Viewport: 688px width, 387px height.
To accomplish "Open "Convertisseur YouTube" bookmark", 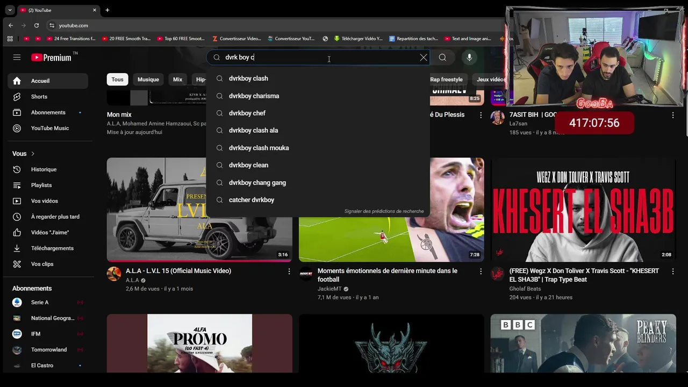I will click(x=290, y=39).
